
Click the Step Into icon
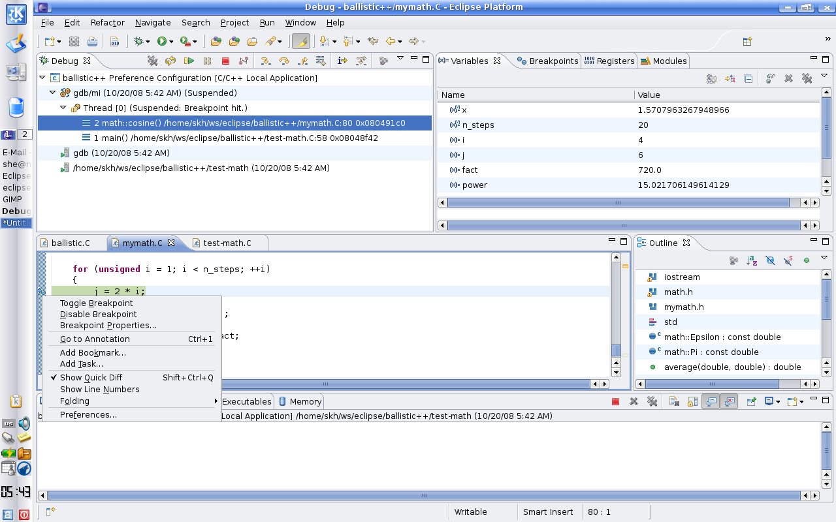[x=266, y=61]
